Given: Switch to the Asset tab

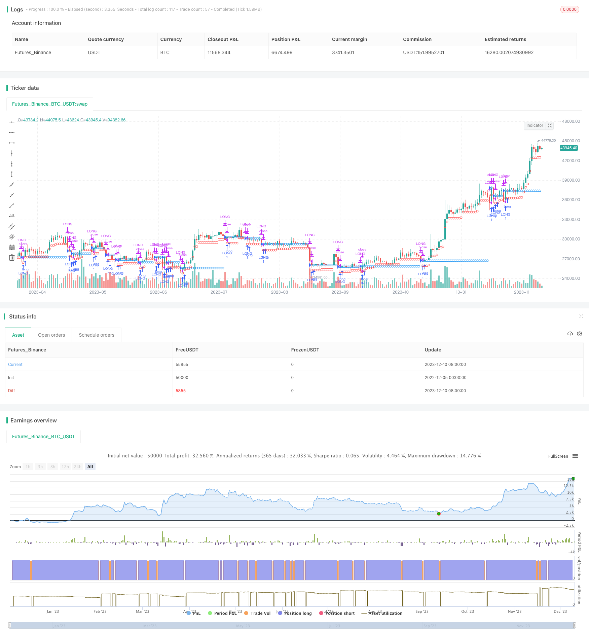Looking at the screenshot, I should tap(18, 335).
